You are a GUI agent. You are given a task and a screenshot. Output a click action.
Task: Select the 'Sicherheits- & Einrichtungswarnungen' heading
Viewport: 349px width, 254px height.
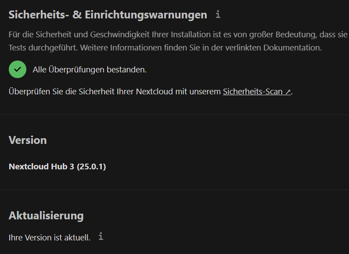pos(108,15)
